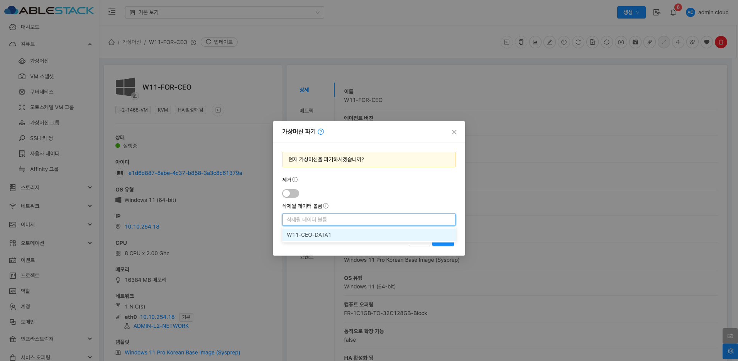Open the 기본 보기 view dropdown

pyautogui.click(x=224, y=12)
